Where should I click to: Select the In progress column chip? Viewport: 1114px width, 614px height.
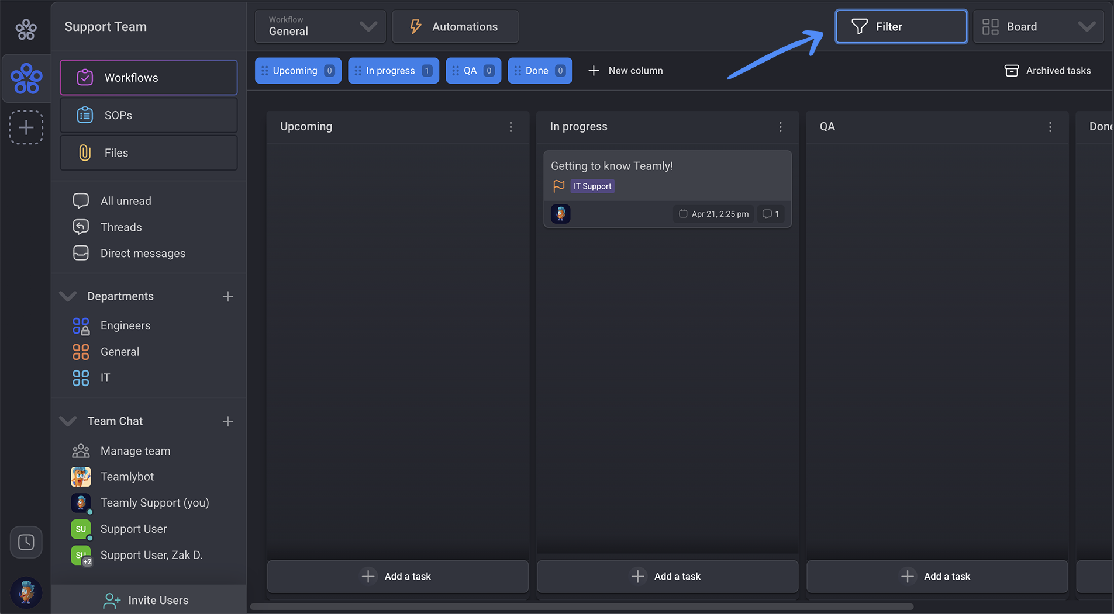(394, 71)
